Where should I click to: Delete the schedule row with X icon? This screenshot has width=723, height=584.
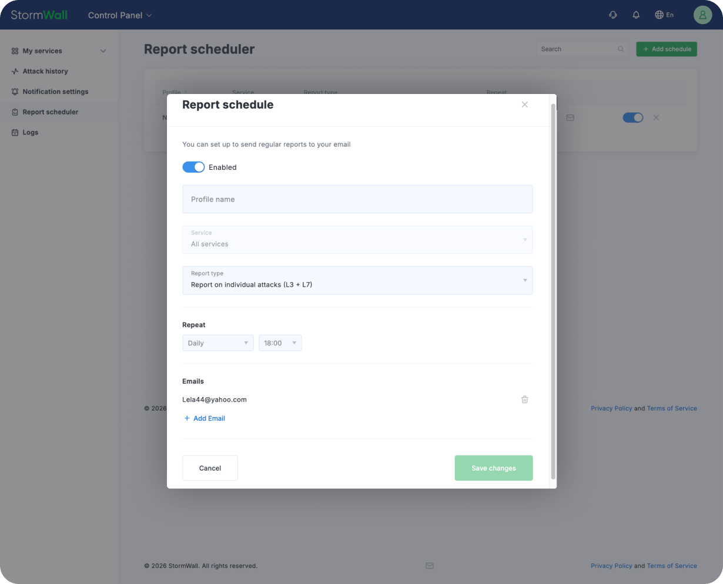[656, 118]
